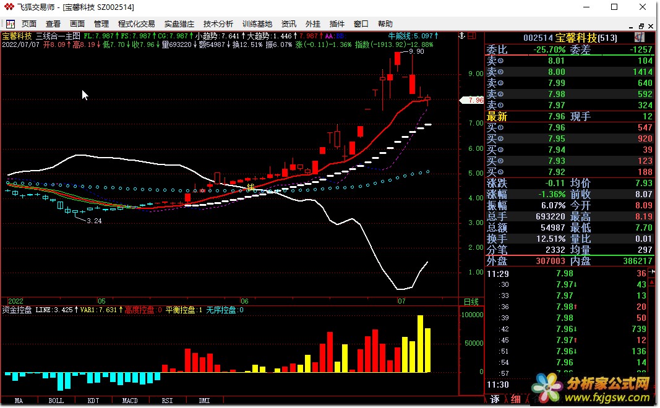Click the 外盘 307003 value
The width and height of the screenshot is (660, 408).
pyautogui.click(x=551, y=261)
